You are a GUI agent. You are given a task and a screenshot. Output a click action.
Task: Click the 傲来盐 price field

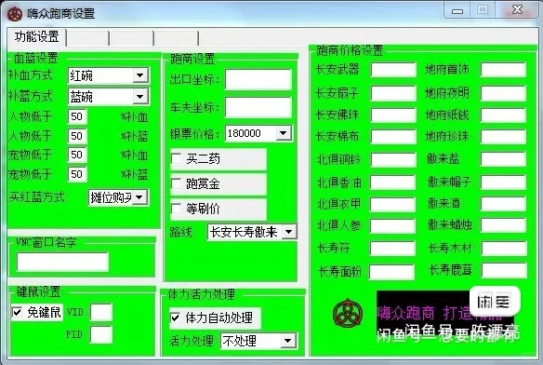coord(504,159)
